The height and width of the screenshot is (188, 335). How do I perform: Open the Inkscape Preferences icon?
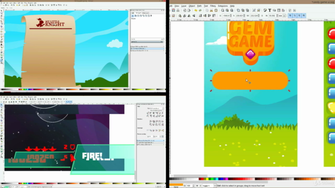click(289, 10)
